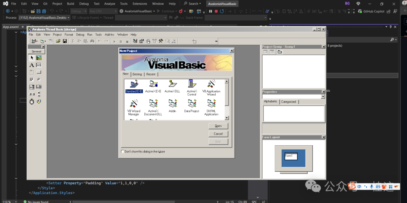
Task: Choose the ActiveX Document DLL project type
Action: 153,107
